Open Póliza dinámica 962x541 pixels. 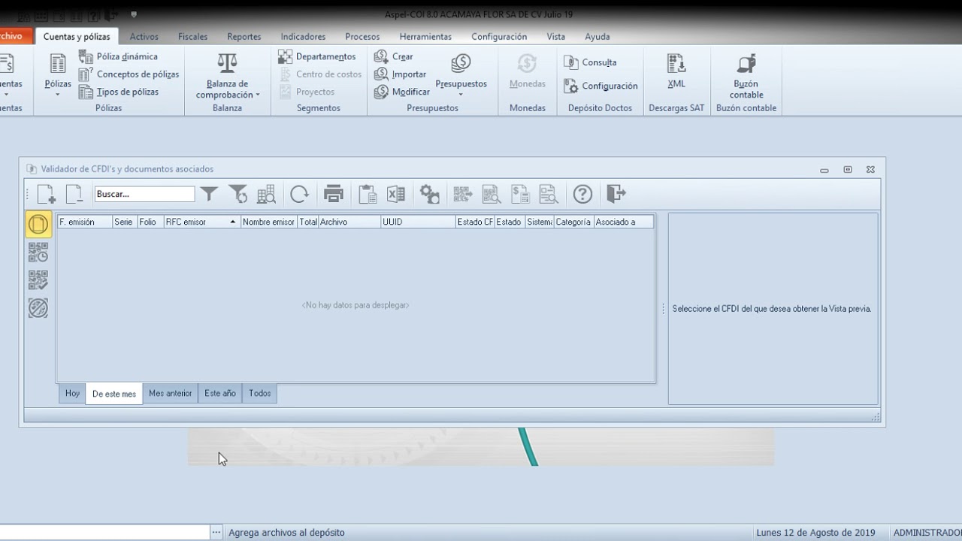tap(118, 56)
